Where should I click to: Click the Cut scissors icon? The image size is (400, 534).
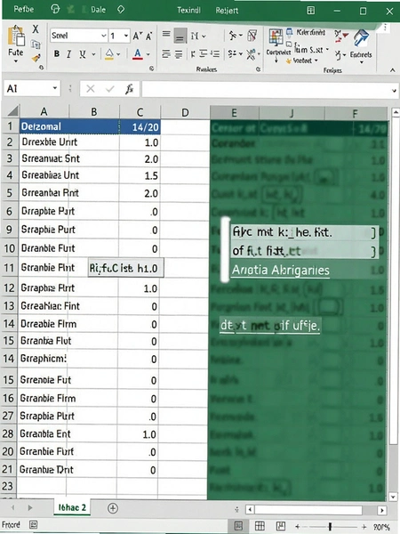click(36, 29)
